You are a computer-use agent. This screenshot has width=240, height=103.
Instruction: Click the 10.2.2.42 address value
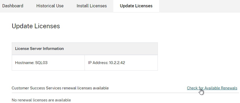tap(117, 63)
